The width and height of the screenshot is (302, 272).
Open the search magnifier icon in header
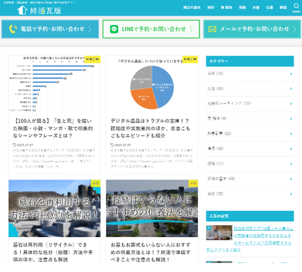pyautogui.click(x=296, y=6)
